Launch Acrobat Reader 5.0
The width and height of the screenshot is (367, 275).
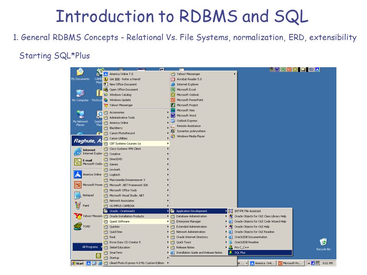coord(203,79)
